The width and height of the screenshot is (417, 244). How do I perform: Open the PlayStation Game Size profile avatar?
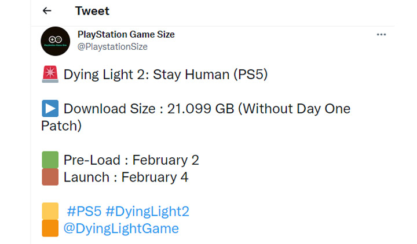pyautogui.click(x=56, y=42)
